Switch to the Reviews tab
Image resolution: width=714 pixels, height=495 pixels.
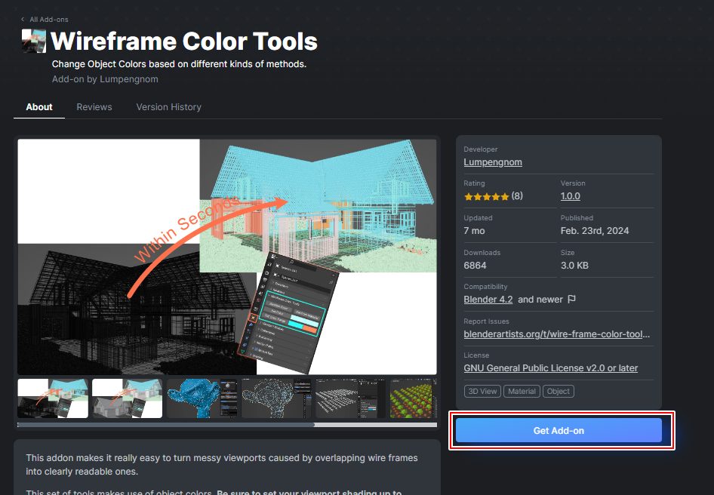tap(94, 107)
